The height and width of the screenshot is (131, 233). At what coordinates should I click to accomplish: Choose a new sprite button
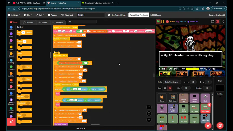tap(208, 126)
